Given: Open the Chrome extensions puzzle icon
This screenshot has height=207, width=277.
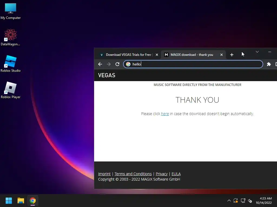Looking at the screenshot, I should point(269,64).
